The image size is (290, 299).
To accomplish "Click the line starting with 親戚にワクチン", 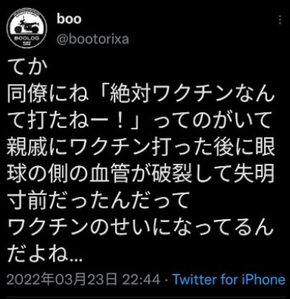I will (141, 147).
